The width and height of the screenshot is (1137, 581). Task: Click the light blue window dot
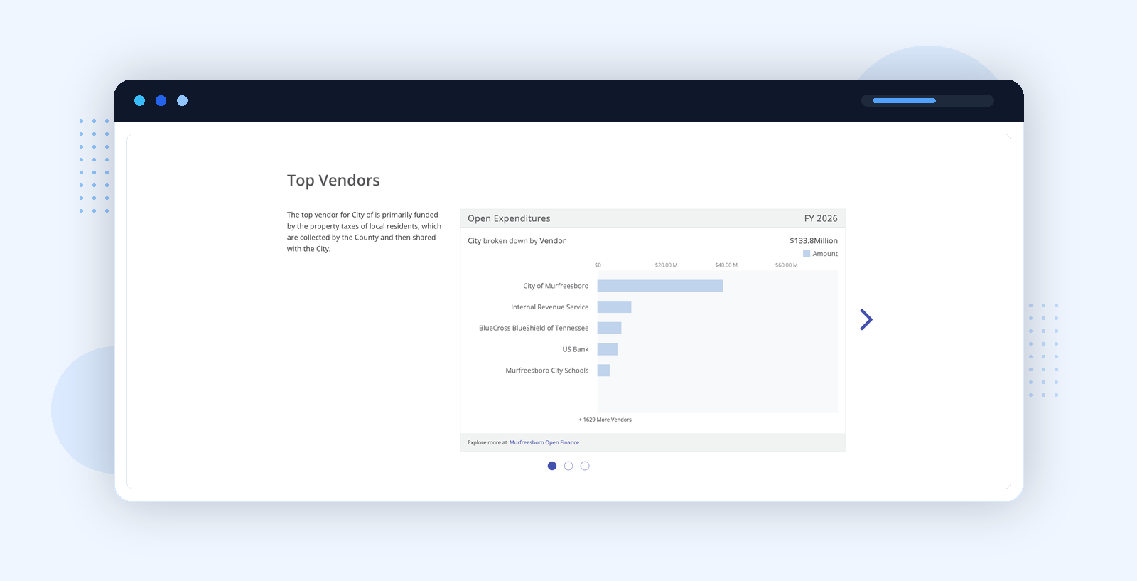tap(183, 101)
